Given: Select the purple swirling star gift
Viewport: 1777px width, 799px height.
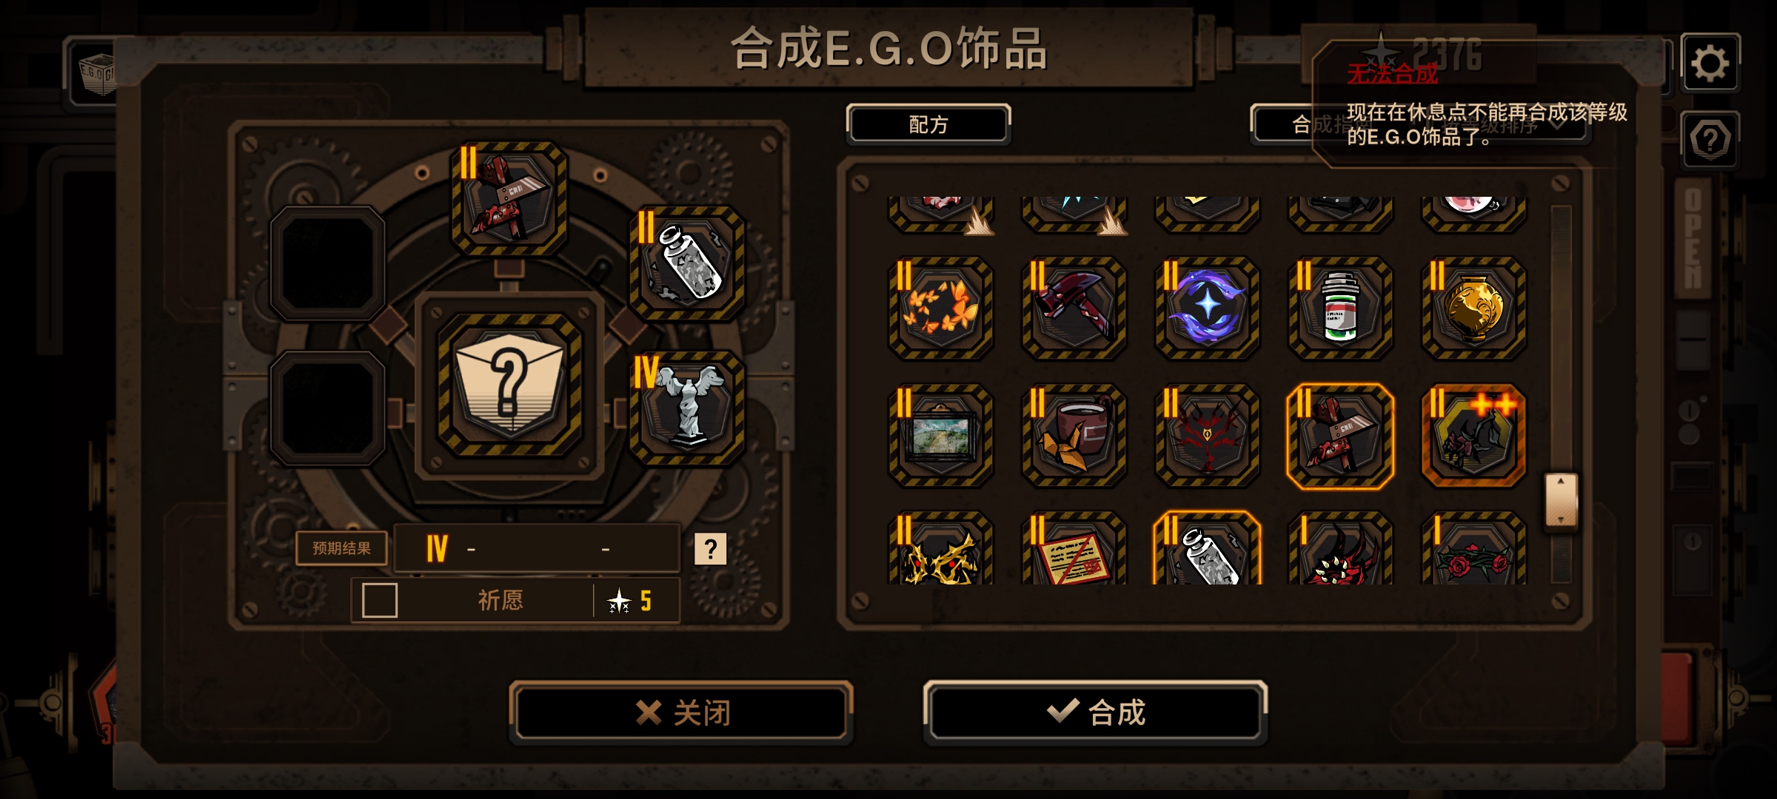Looking at the screenshot, I should (1207, 308).
